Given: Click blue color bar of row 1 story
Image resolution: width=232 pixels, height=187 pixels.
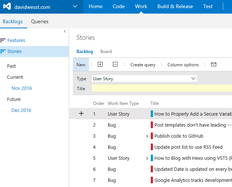Looking at the screenshot, I should pos(152,114).
